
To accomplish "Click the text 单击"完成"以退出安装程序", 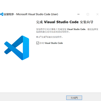I will pyautogui.click(x=49, y=37).
